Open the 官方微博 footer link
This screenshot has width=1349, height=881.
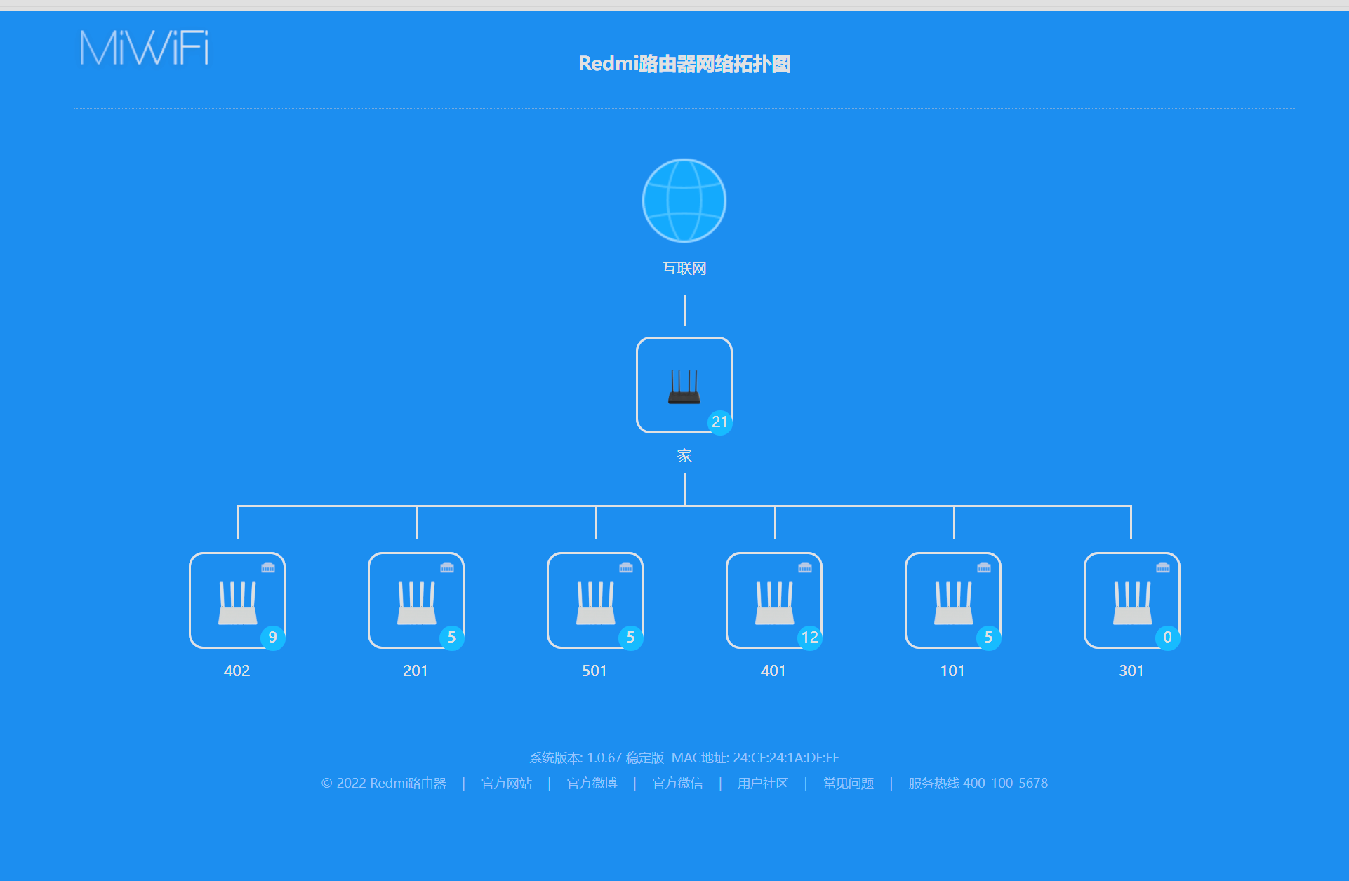click(x=592, y=783)
